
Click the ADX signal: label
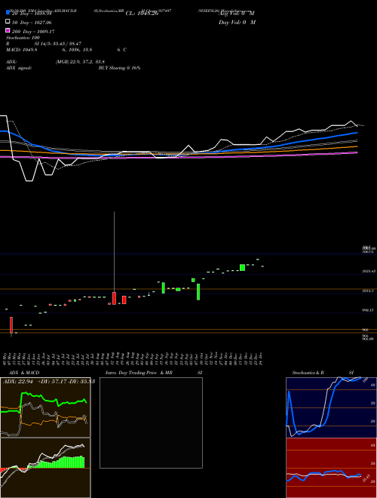click(x=19, y=68)
